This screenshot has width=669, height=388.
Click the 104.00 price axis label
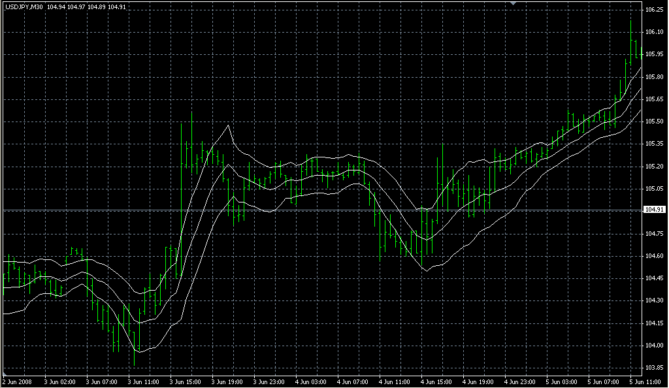click(x=653, y=346)
